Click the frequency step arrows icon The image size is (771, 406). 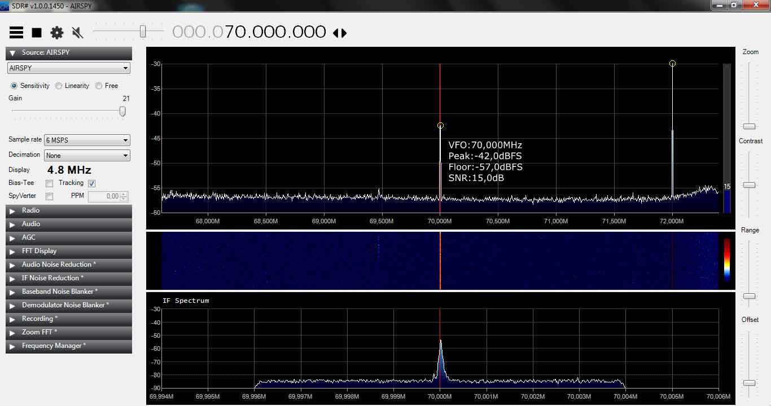tap(340, 33)
